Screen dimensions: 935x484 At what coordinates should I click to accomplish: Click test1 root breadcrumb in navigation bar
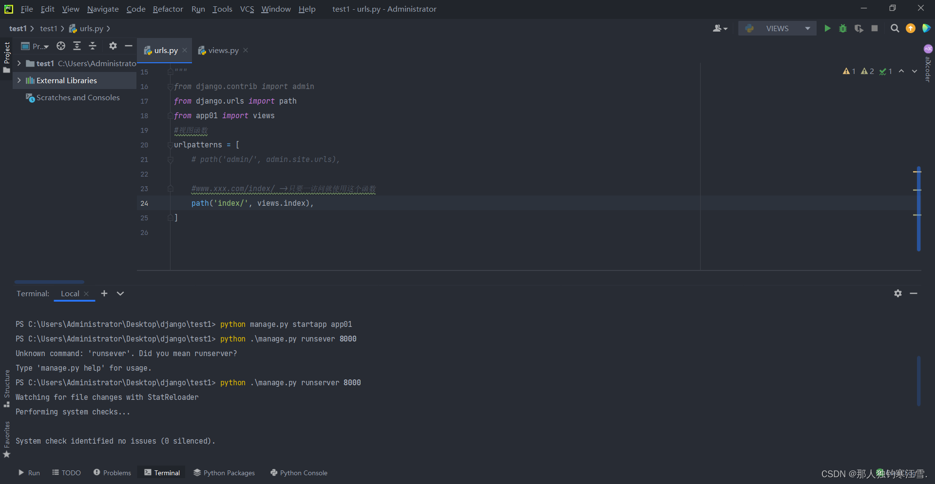(18, 28)
